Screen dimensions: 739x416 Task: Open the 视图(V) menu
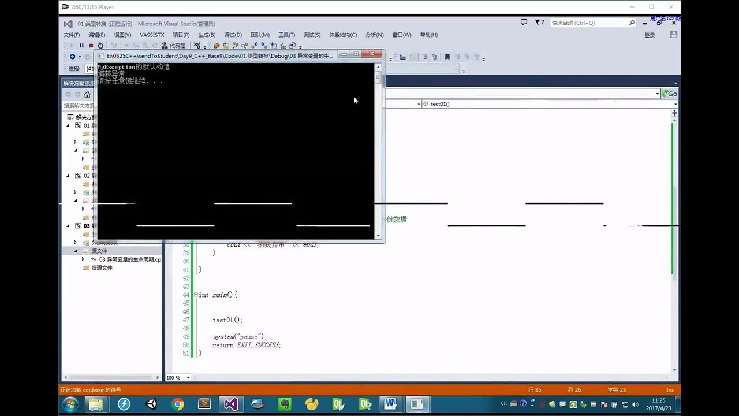[x=122, y=35]
